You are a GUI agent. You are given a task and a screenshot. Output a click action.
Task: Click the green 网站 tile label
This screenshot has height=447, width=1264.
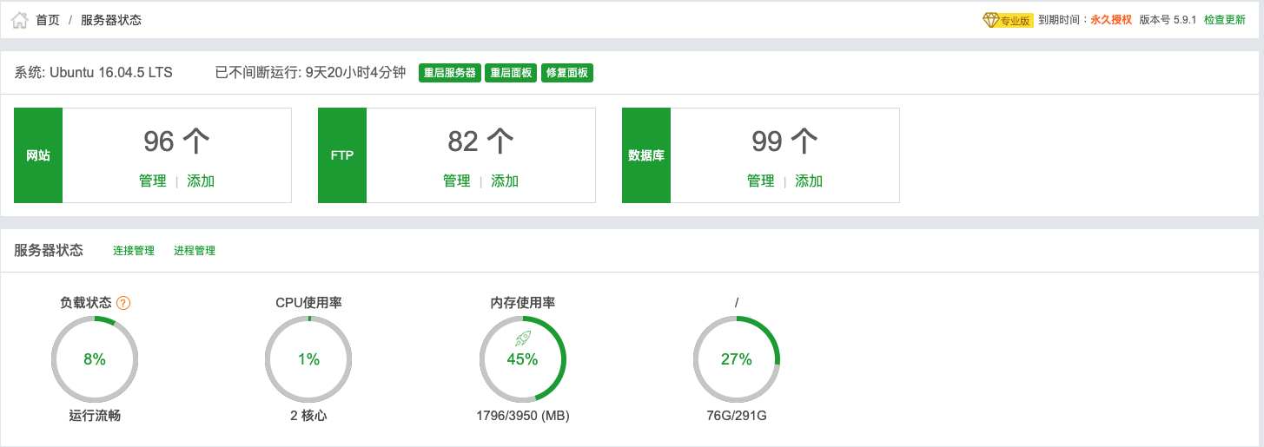pyautogui.click(x=38, y=155)
